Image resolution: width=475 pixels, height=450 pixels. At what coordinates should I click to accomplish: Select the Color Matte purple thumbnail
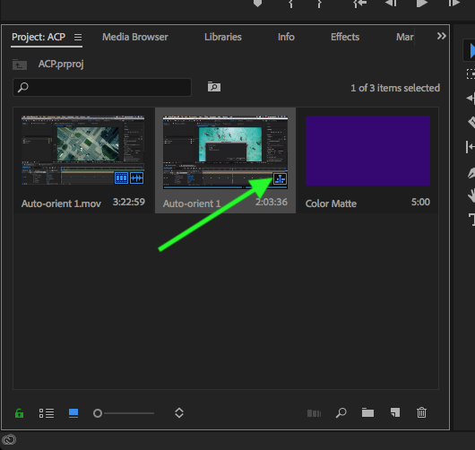367,151
